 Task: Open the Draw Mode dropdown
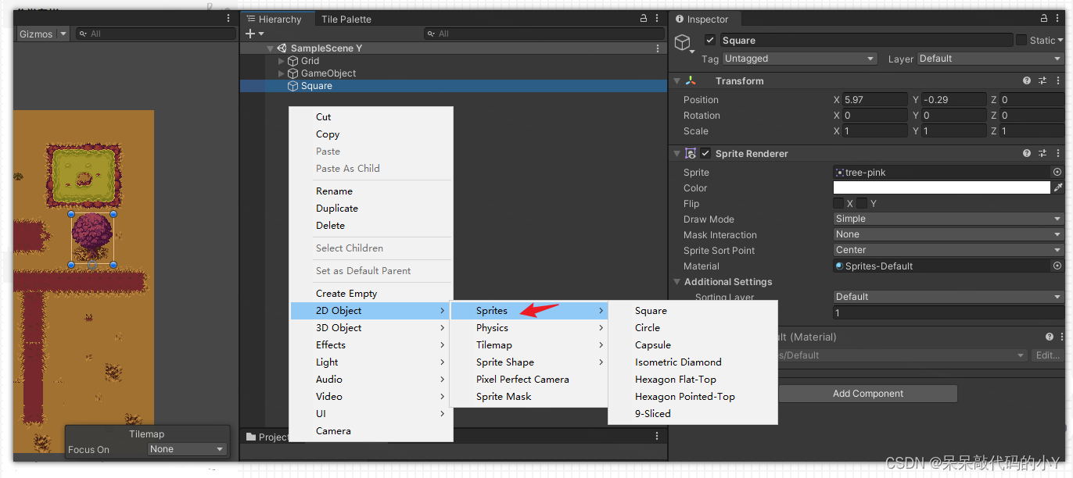tap(949, 219)
